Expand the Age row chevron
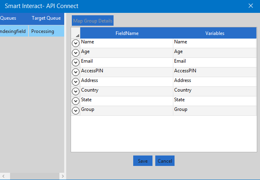Screen dimensions: 260x180 point(75,53)
